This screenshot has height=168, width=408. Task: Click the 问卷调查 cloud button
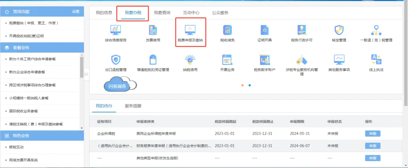pyautogui.click(x=117, y=86)
